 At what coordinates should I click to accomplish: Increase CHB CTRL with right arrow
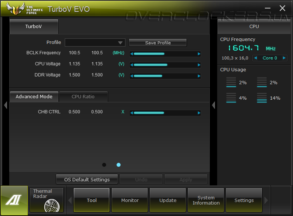[x=199, y=113]
